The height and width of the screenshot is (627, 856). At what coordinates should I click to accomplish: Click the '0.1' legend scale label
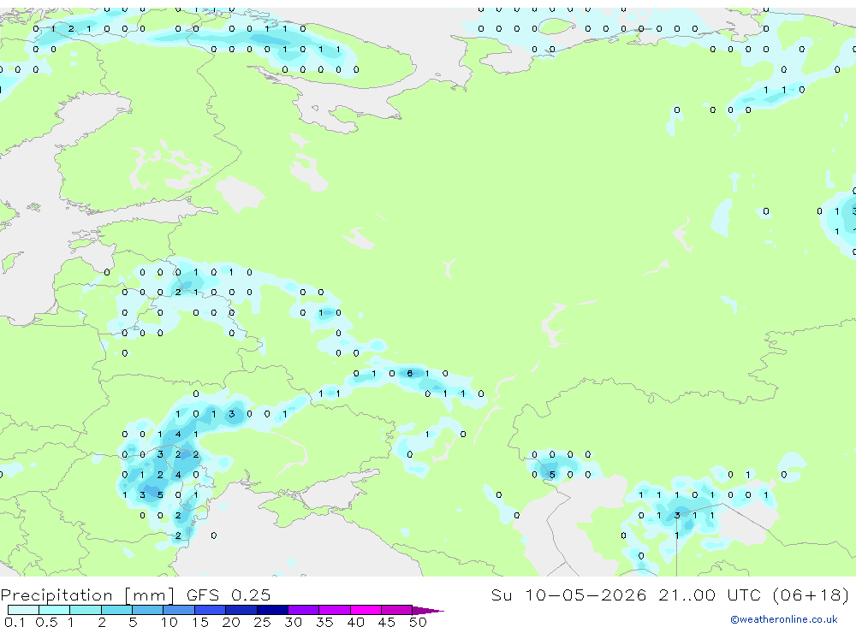pos(15,622)
